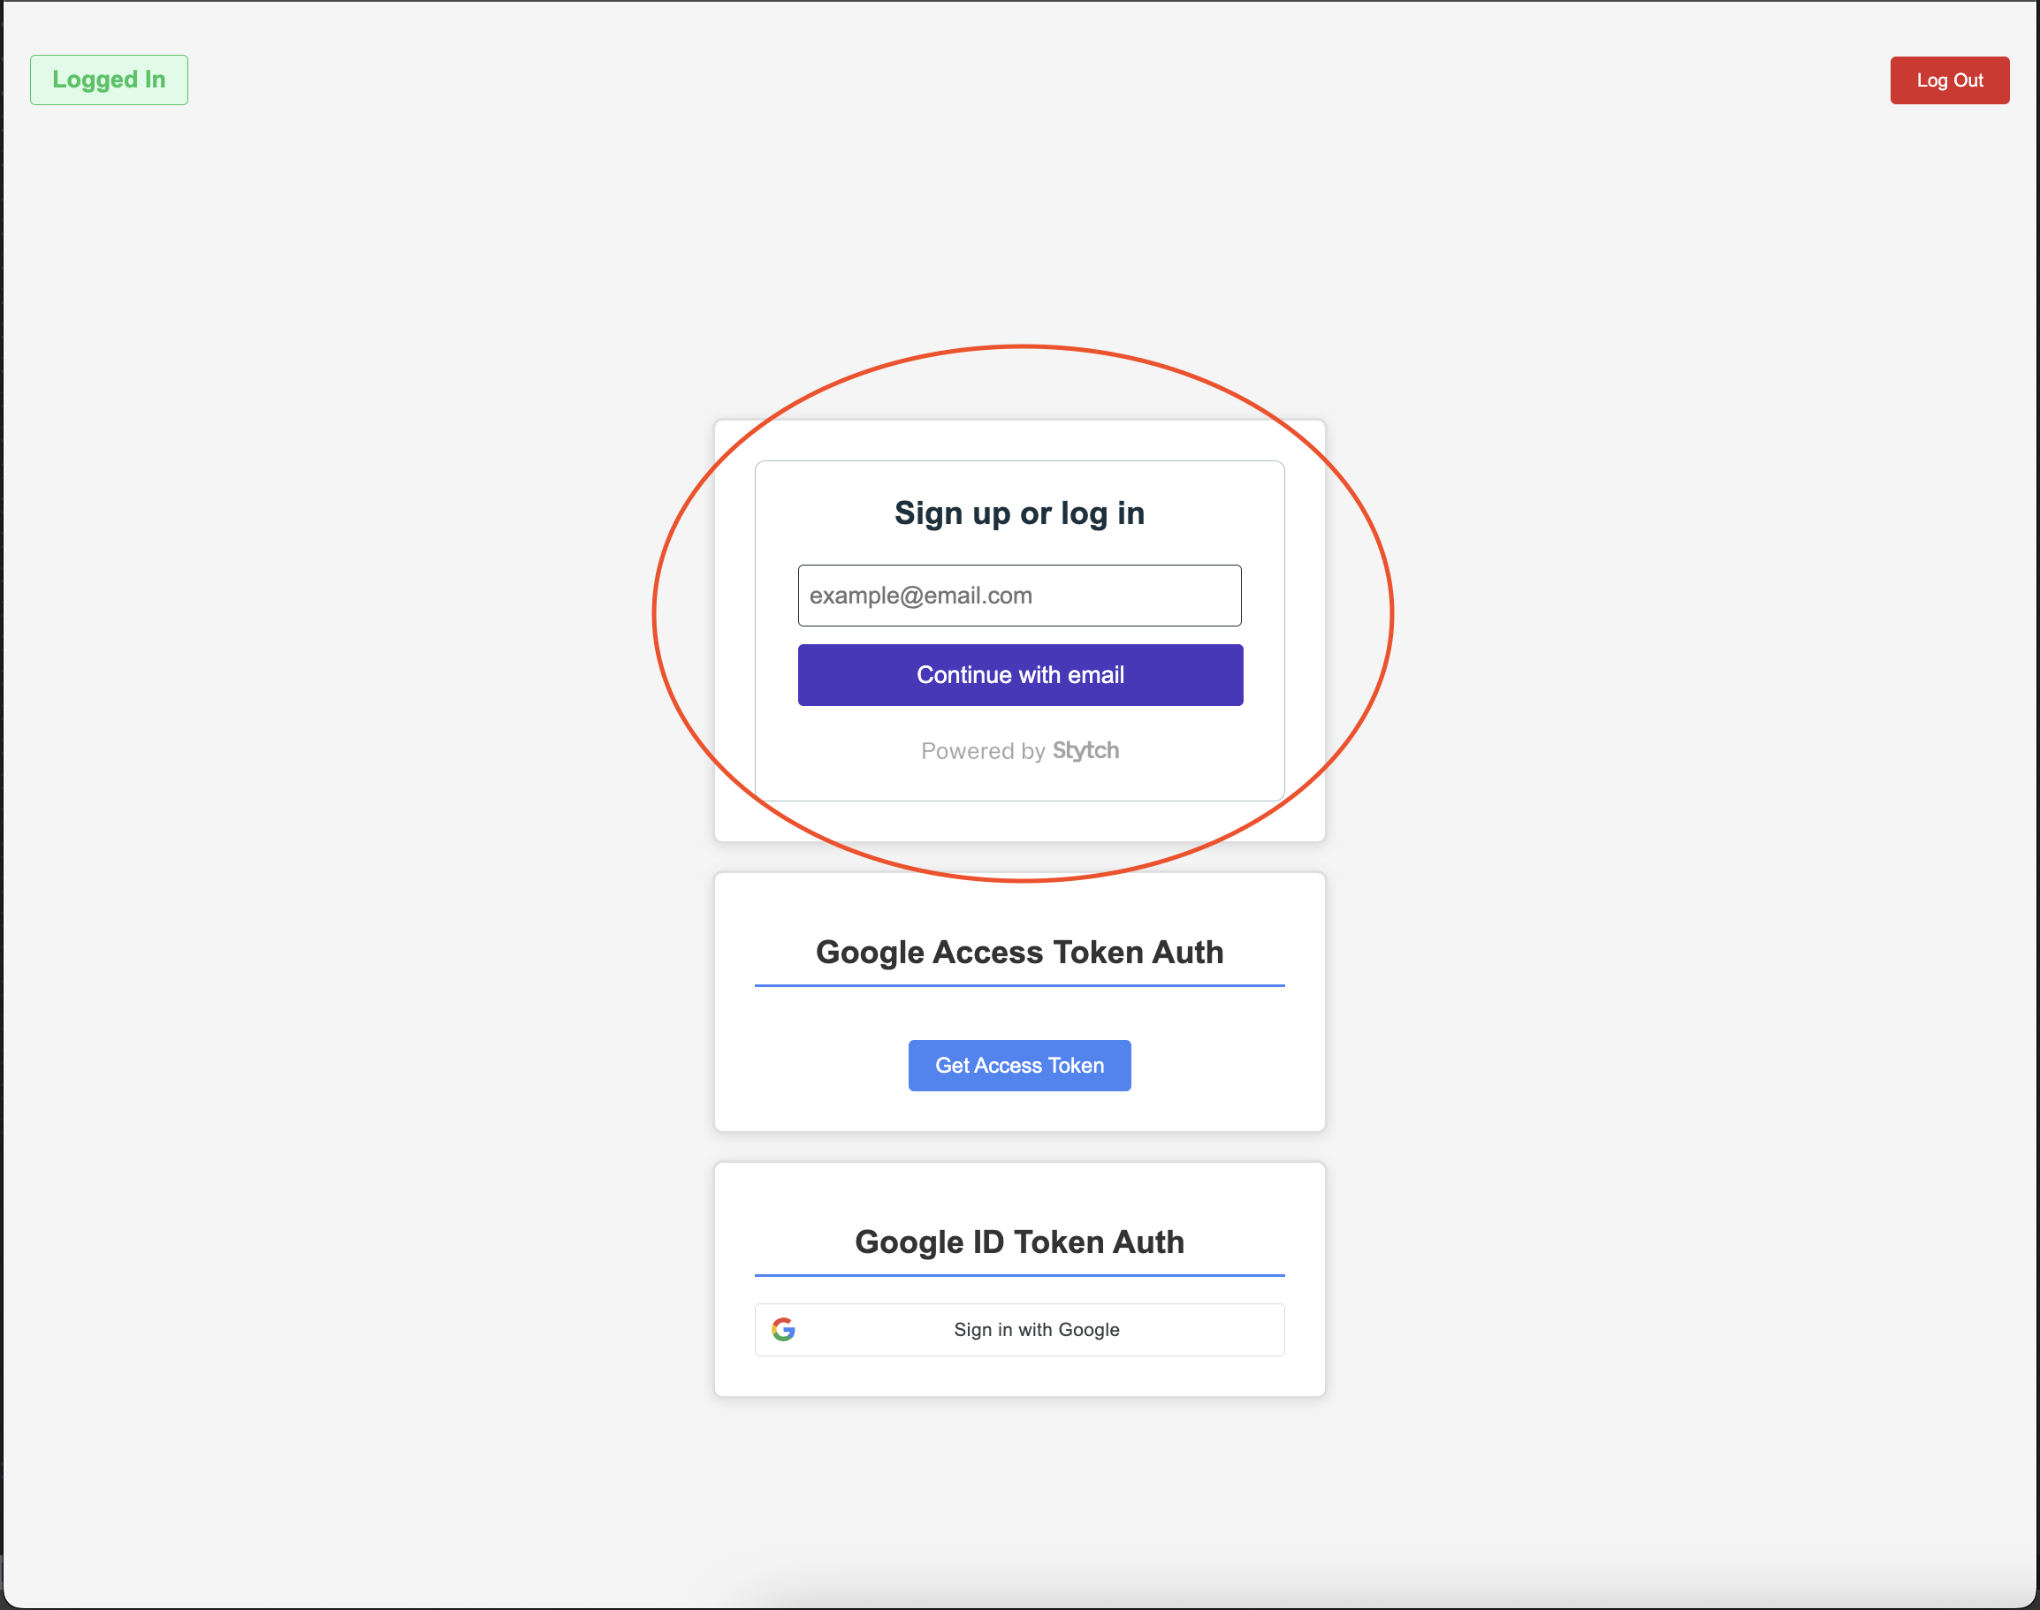Click the word 'email' on the purple button
Viewport: 2040px width, 1610px height.
[x=1095, y=675]
